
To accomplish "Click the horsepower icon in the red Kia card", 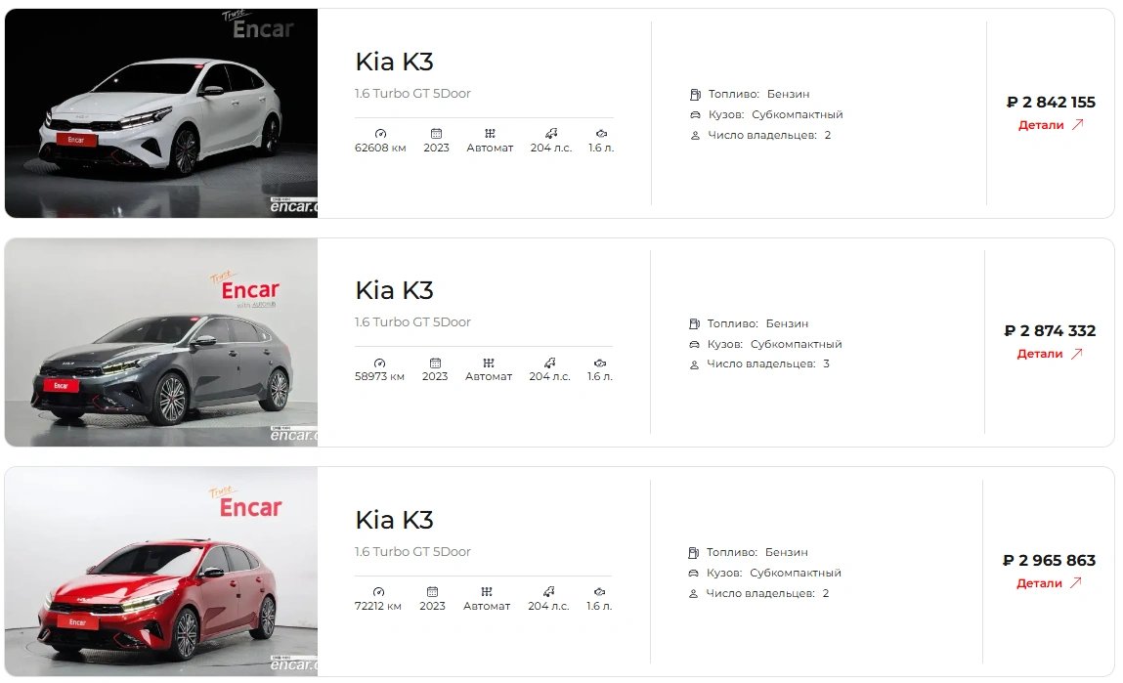I will point(548,591).
